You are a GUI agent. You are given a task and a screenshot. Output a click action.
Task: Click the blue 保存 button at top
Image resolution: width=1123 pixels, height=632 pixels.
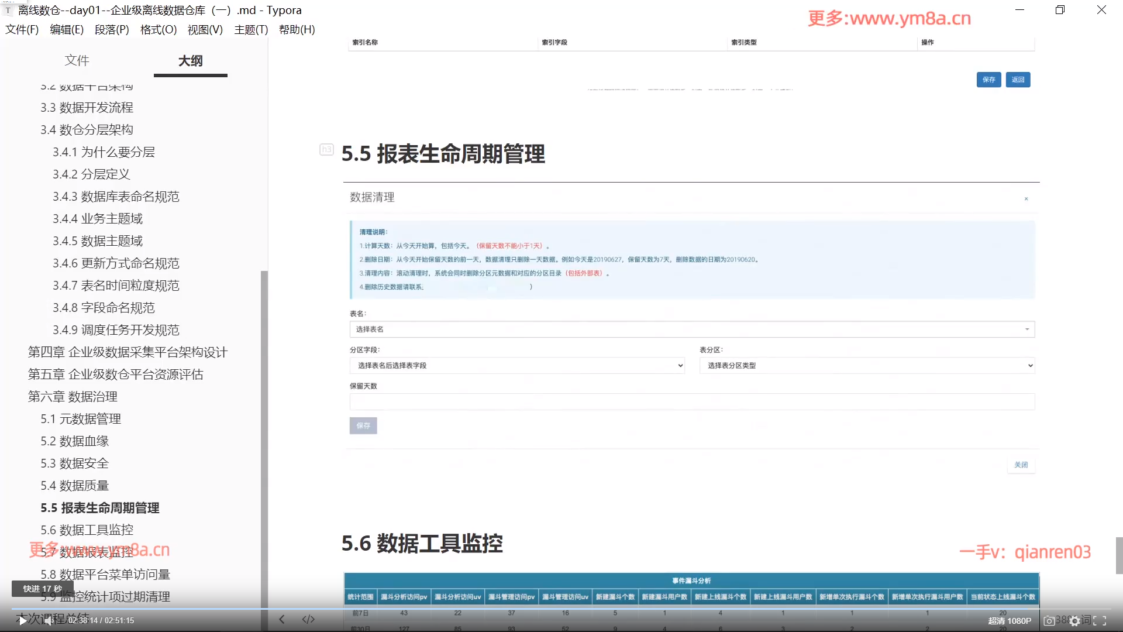click(988, 80)
